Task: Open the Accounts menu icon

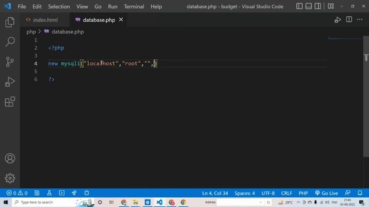Action: (10, 159)
